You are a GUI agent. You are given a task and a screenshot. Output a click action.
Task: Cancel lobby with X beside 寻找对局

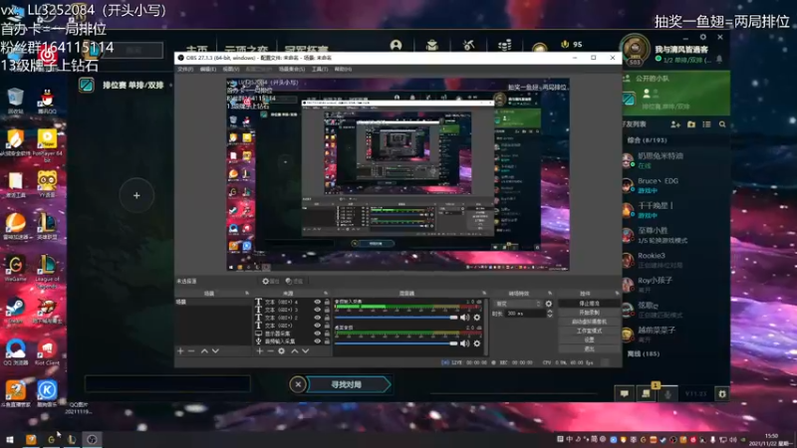tap(298, 384)
